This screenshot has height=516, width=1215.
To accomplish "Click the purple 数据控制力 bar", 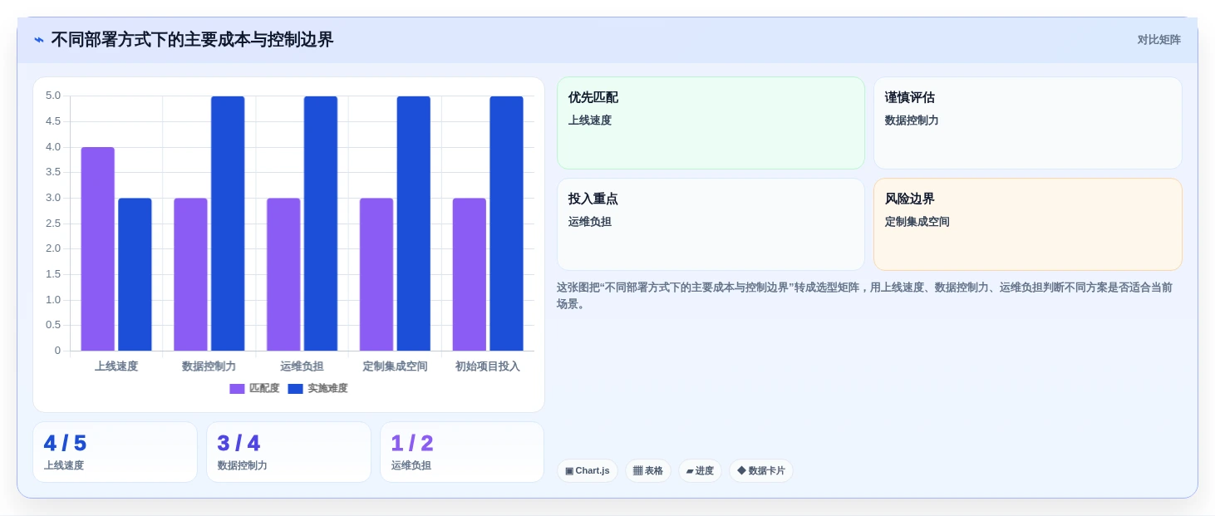I will click(190, 274).
